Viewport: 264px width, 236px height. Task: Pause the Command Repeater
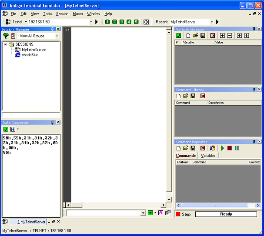tap(237, 148)
